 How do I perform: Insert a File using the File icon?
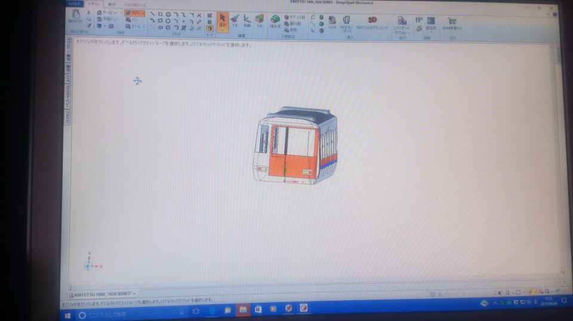click(x=332, y=22)
